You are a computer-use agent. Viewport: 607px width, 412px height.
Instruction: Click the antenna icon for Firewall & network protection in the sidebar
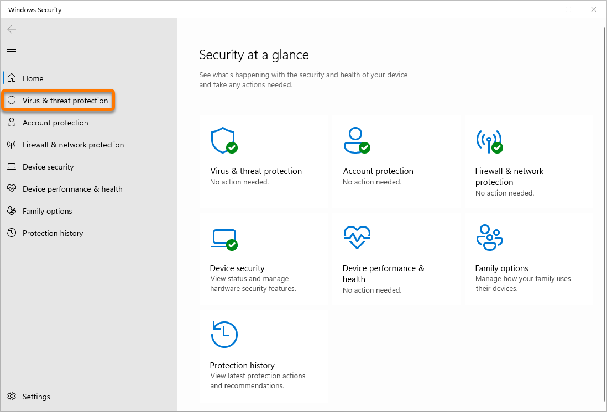(x=12, y=145)
